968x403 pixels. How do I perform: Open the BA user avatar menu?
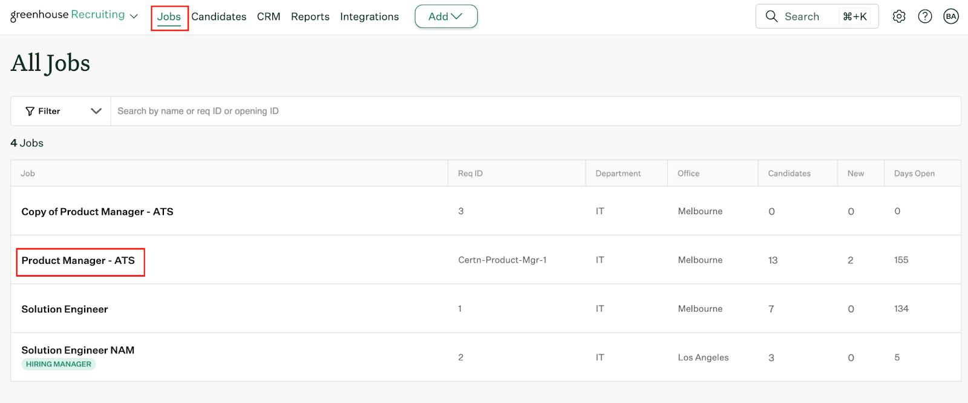(x=951, y=16)
